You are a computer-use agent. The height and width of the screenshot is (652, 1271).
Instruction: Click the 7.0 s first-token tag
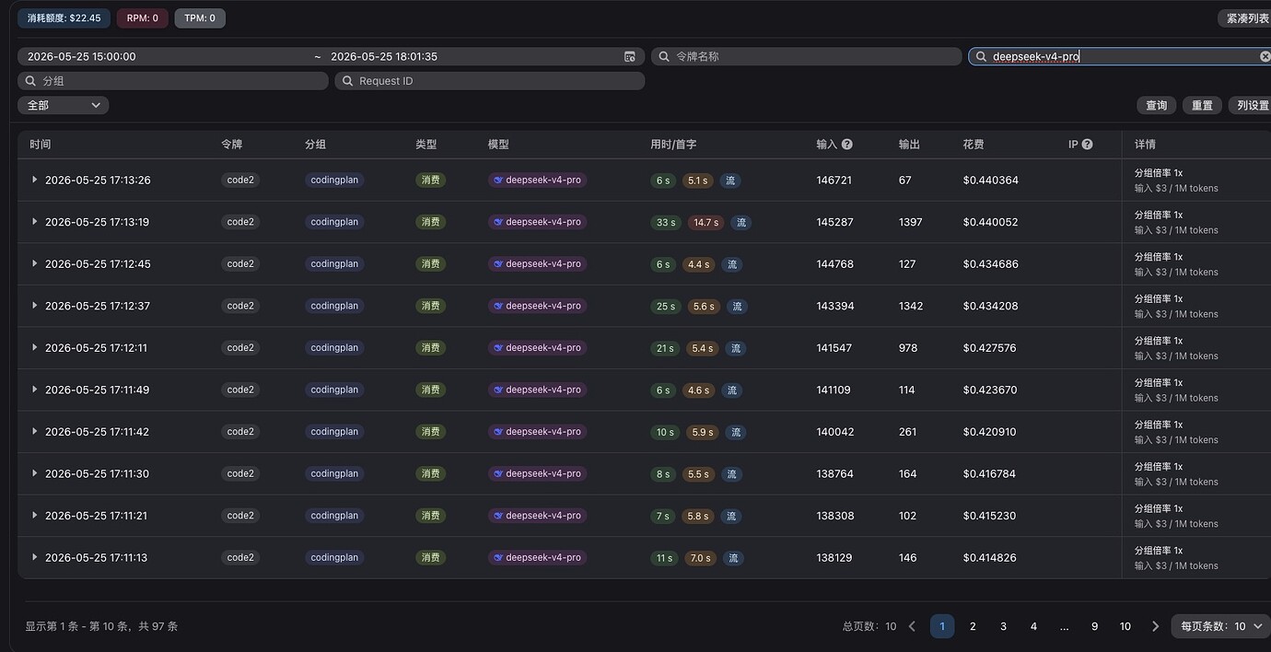[x=701, y=558]
